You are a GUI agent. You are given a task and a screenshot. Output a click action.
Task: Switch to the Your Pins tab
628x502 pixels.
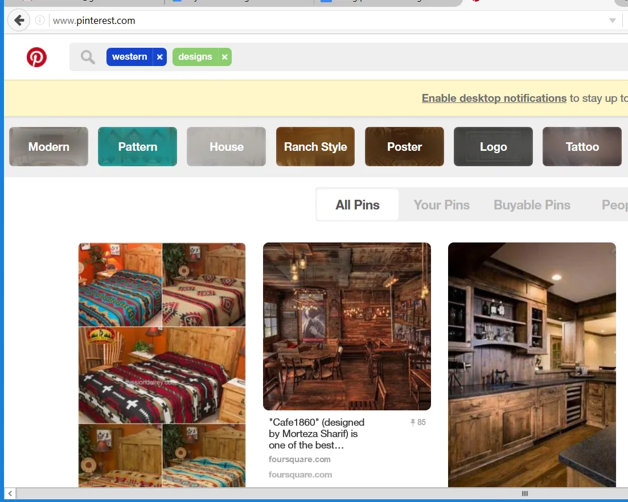[x=441, y=205]
